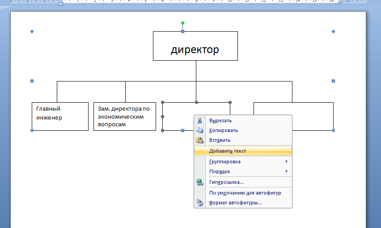Screen dimensions: 381x228
Task: Click the scissors icon next to Вырезать
Action: (200, 120)
